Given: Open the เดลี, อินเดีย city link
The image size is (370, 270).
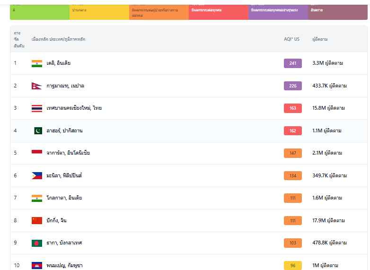Looking at the screenshot, I should pos(58,63).
